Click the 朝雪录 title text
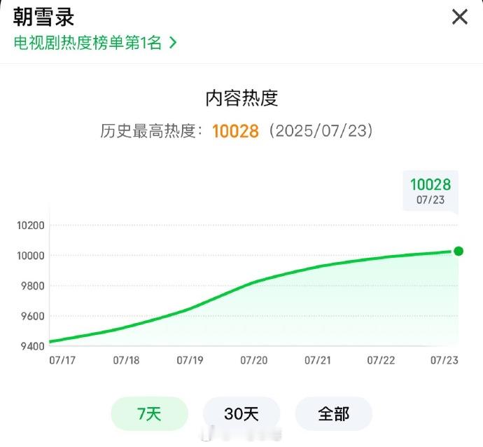 click(x=43, y=17)
